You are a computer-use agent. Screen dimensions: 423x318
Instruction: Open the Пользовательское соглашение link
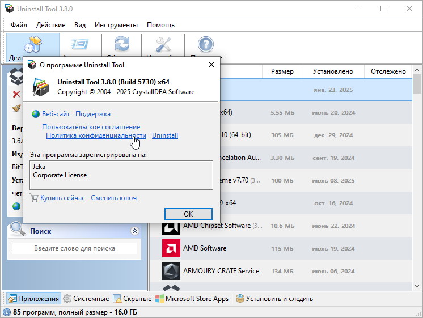point(91,127)
